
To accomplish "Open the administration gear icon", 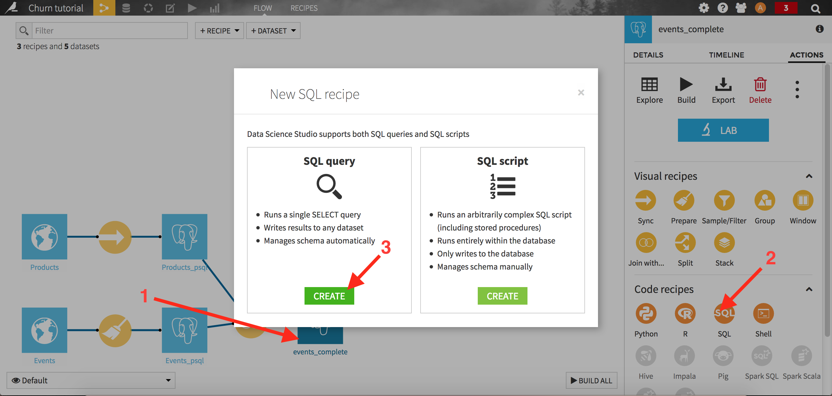I will 704,8.
